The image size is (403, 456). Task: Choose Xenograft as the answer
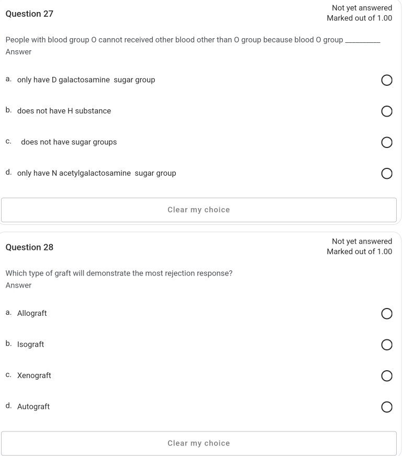click(x=387, y=375)
